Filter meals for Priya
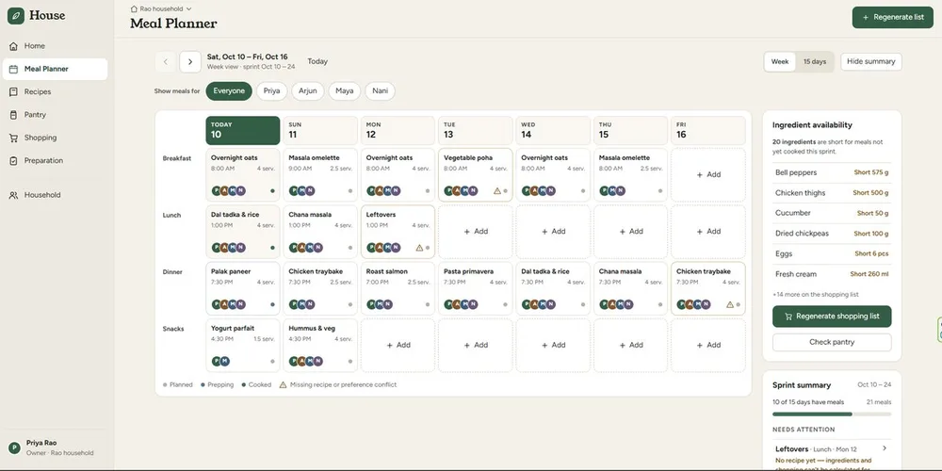The image size is (942, 471). tap(272, 91)
